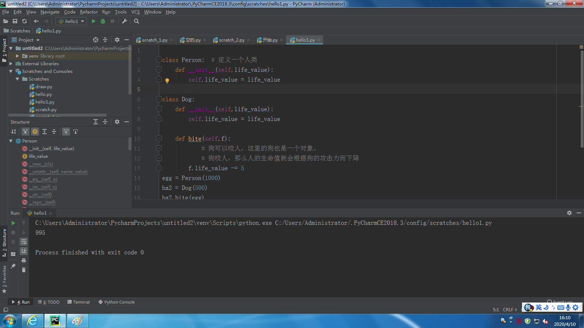Toggle soft-wrap in Run console
Image resolution: width=584 pixels, height=328 pixels.
click(24, 242)
